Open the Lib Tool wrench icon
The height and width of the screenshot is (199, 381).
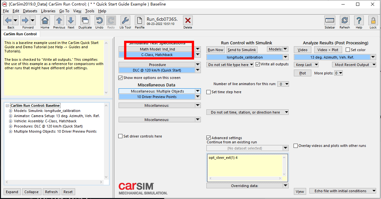tap(125, 20)
